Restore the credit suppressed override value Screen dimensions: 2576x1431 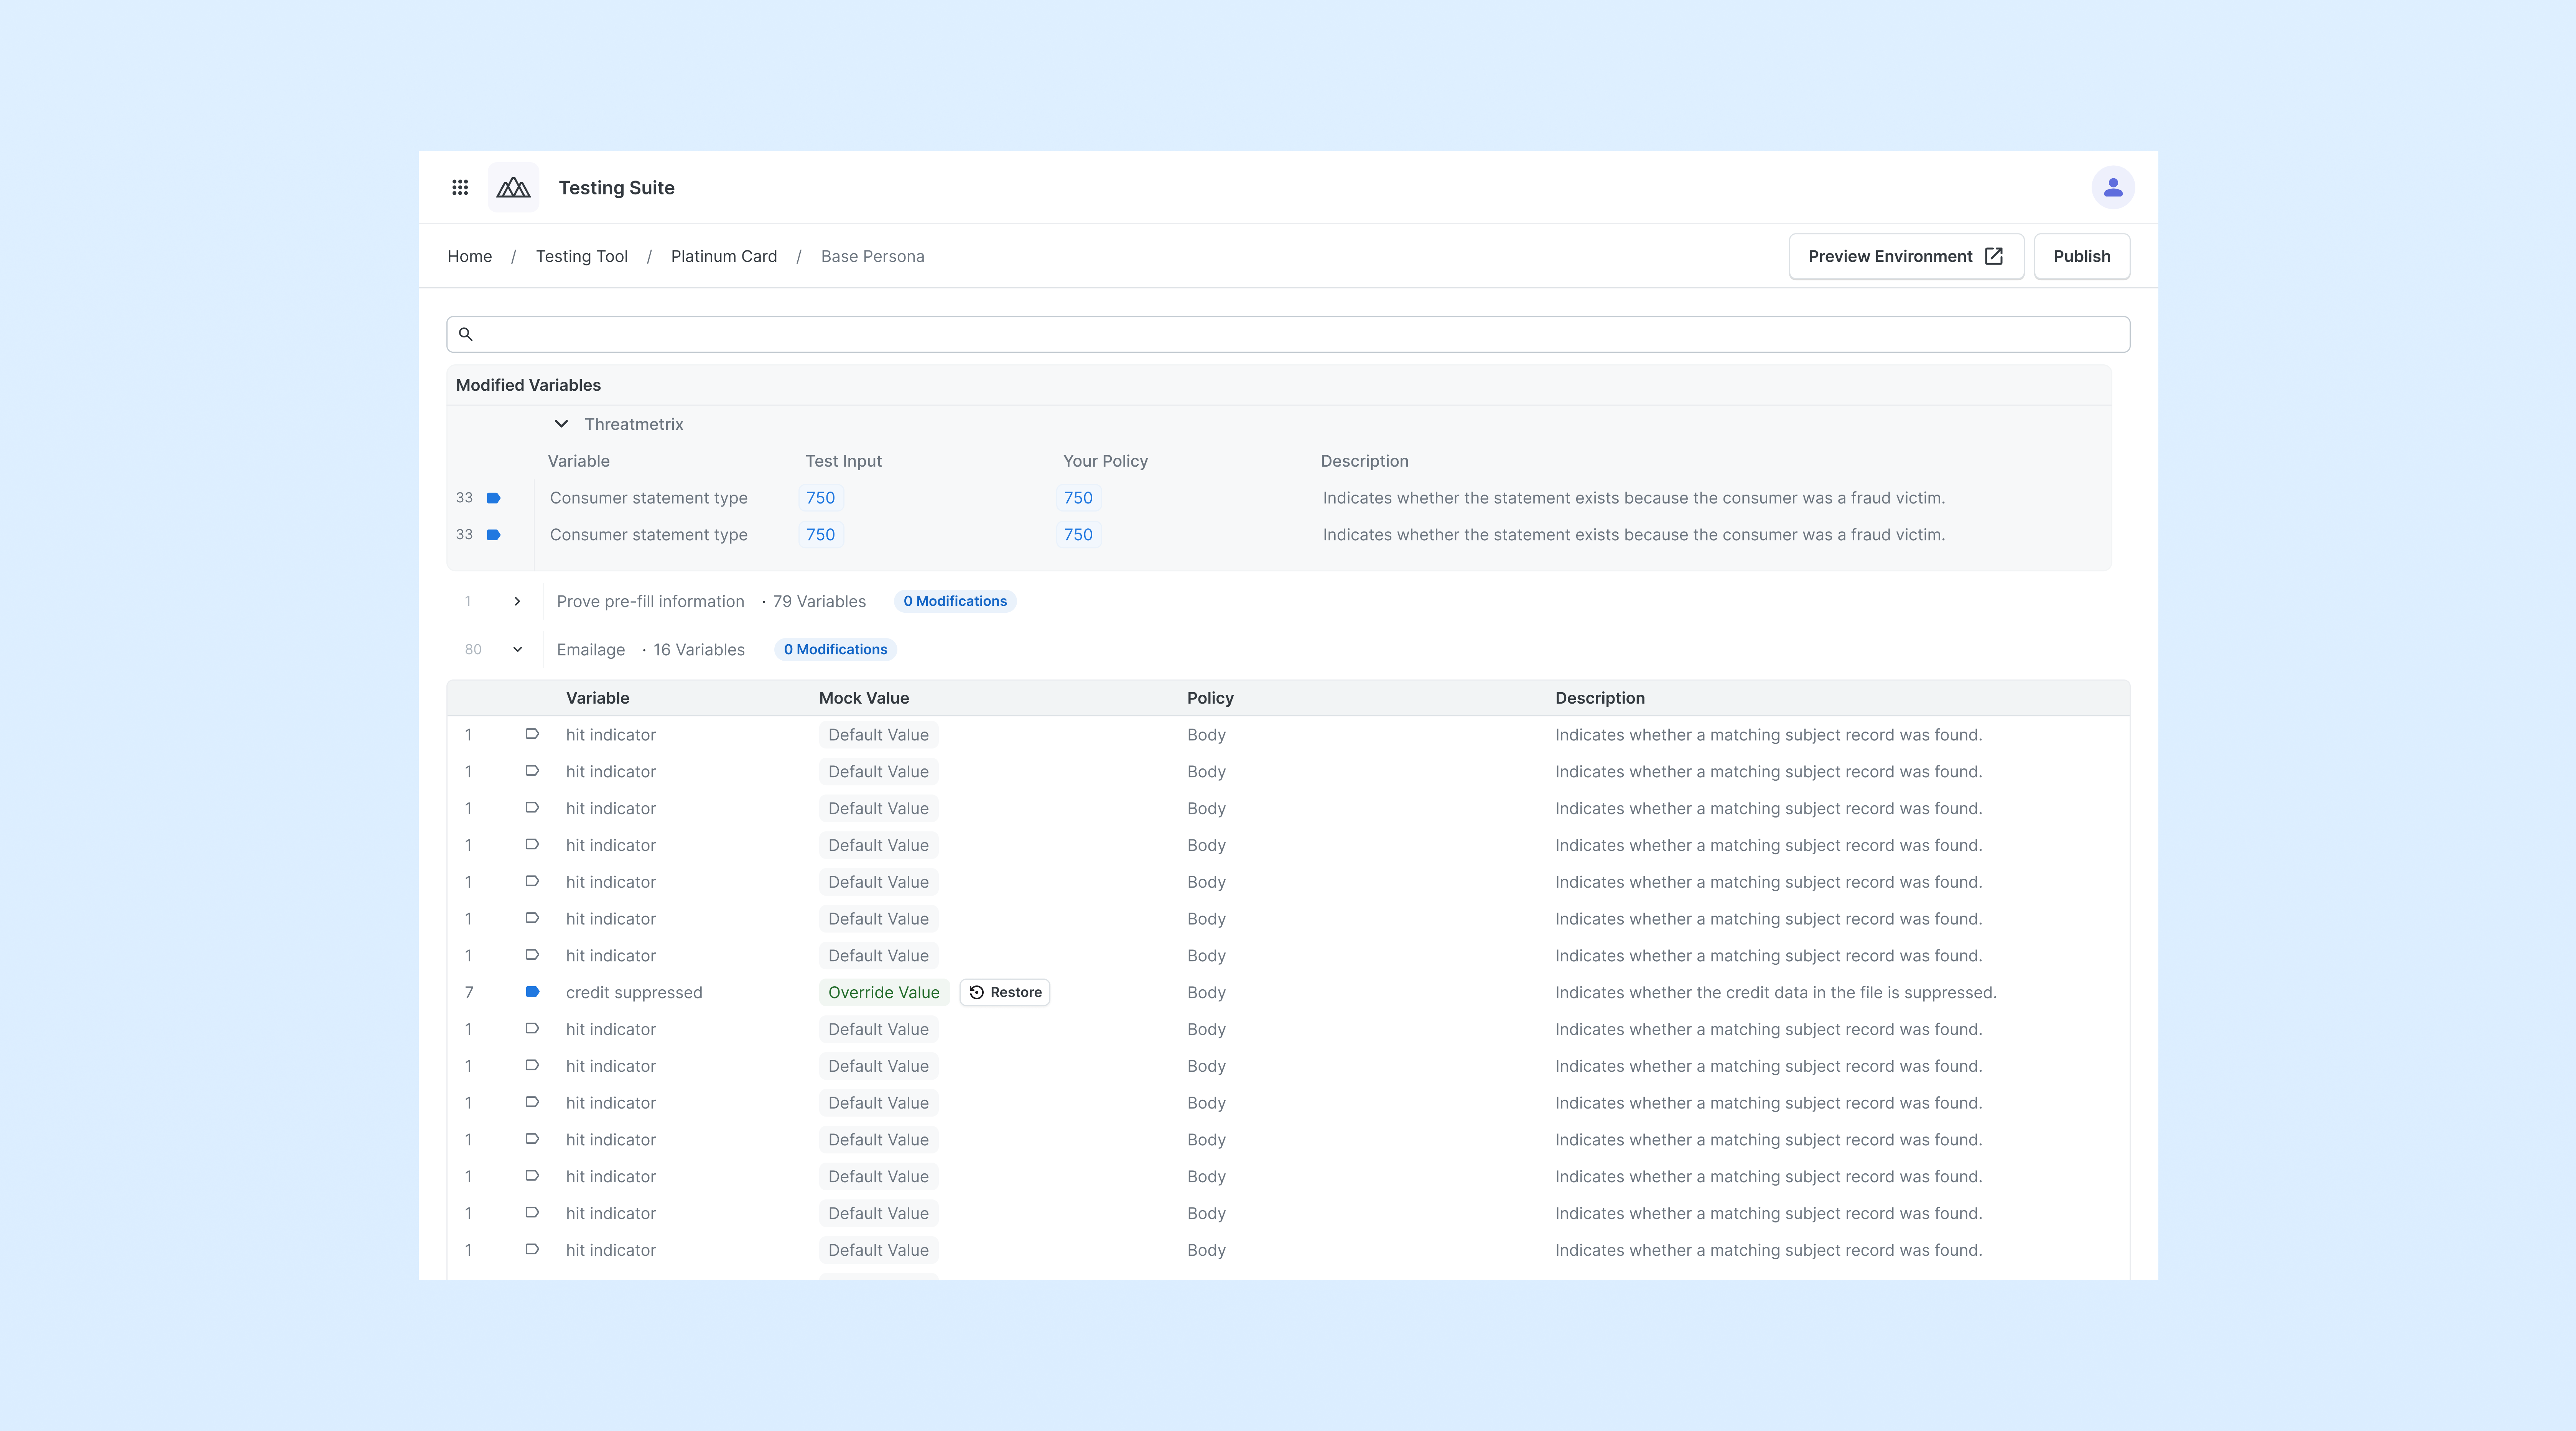[1005, 992]
